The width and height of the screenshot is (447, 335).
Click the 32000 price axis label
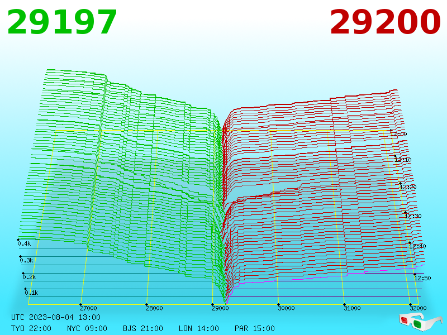coord(418,308)
